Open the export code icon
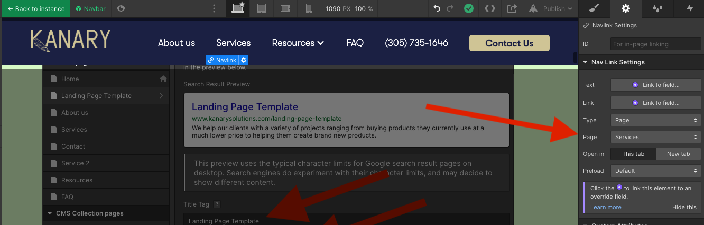 pyautogui.click(x=490, y=8)
